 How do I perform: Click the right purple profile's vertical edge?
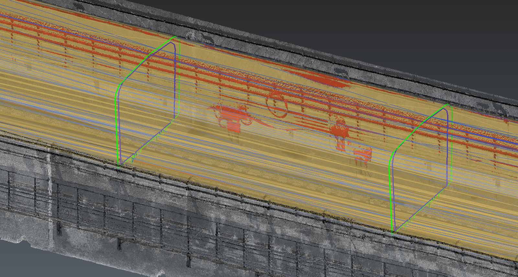(447, 149)
